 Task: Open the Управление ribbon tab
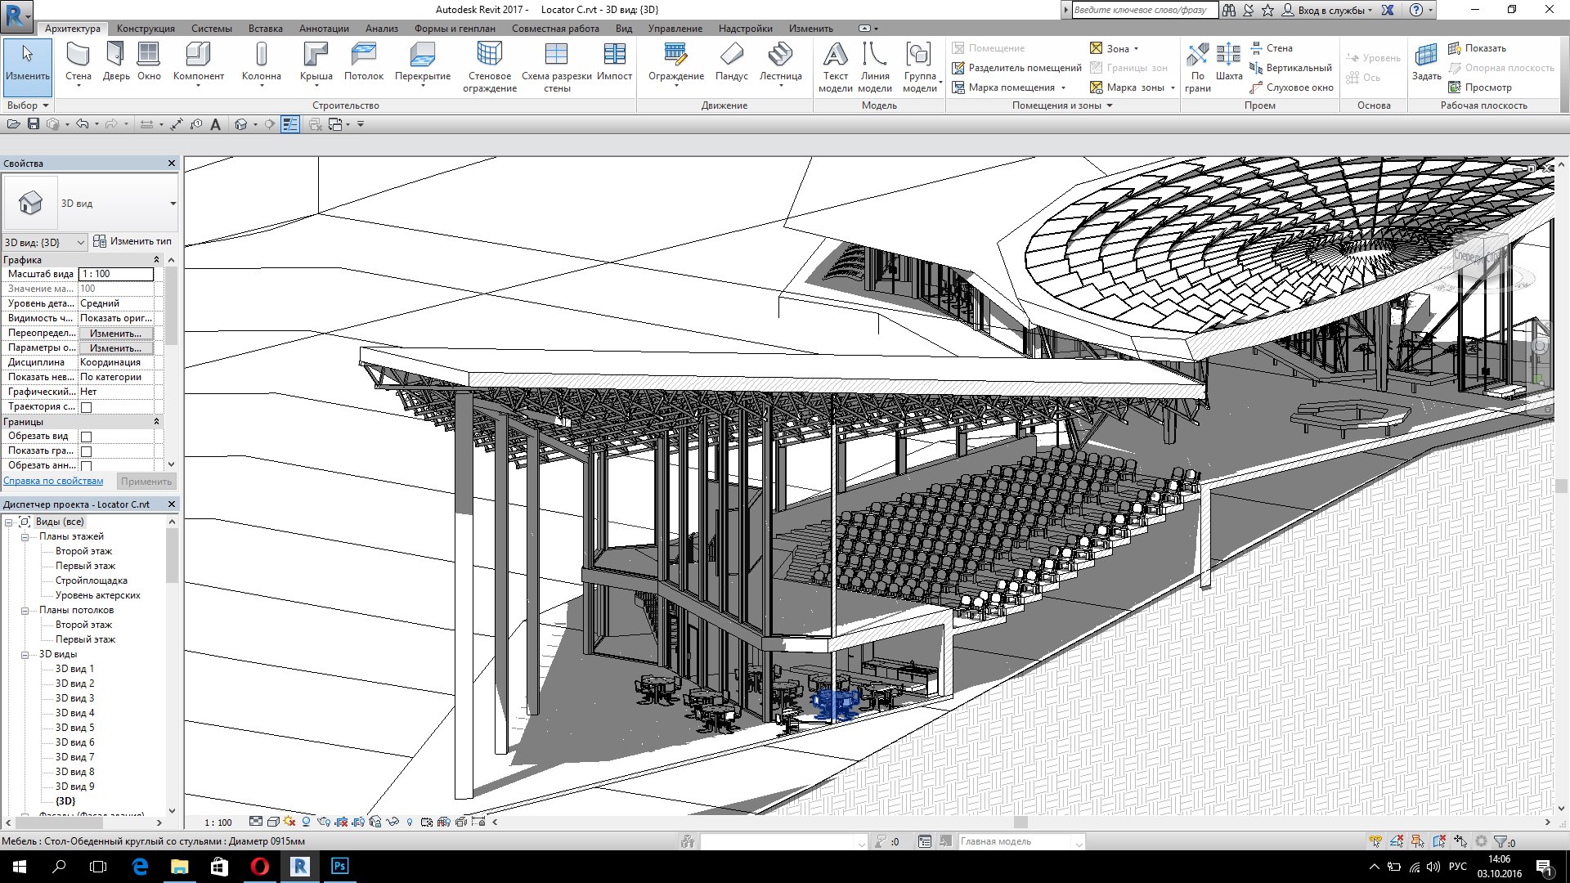pyautogui.click(x=675, y=29)
